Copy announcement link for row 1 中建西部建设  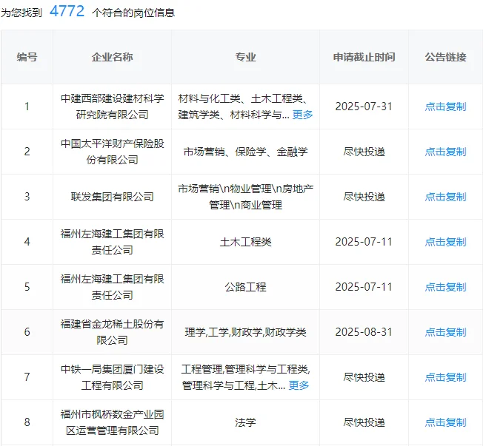coord(445,107)
